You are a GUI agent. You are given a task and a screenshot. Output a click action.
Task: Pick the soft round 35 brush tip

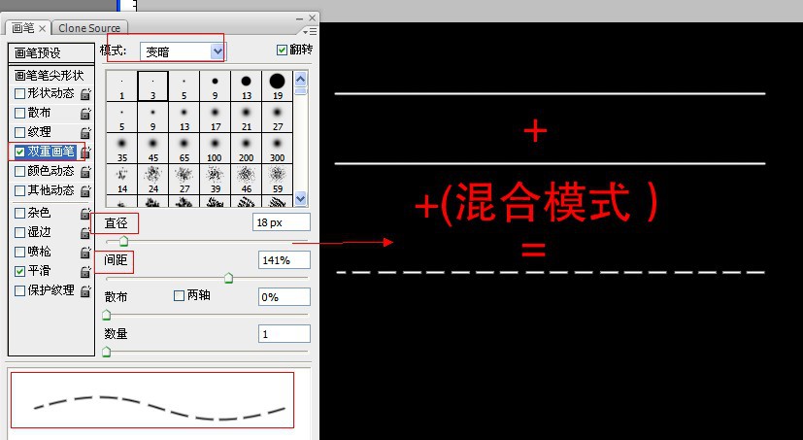click(x=122, y=149)
